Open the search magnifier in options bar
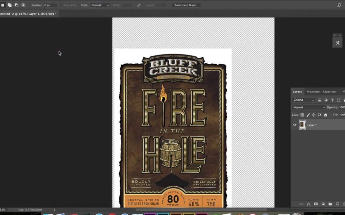This screenshot has width=345, height=215. 339,5
